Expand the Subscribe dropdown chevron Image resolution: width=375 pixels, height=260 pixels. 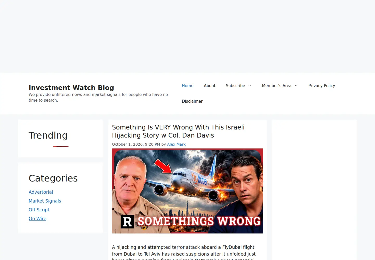tap(249, 86)
